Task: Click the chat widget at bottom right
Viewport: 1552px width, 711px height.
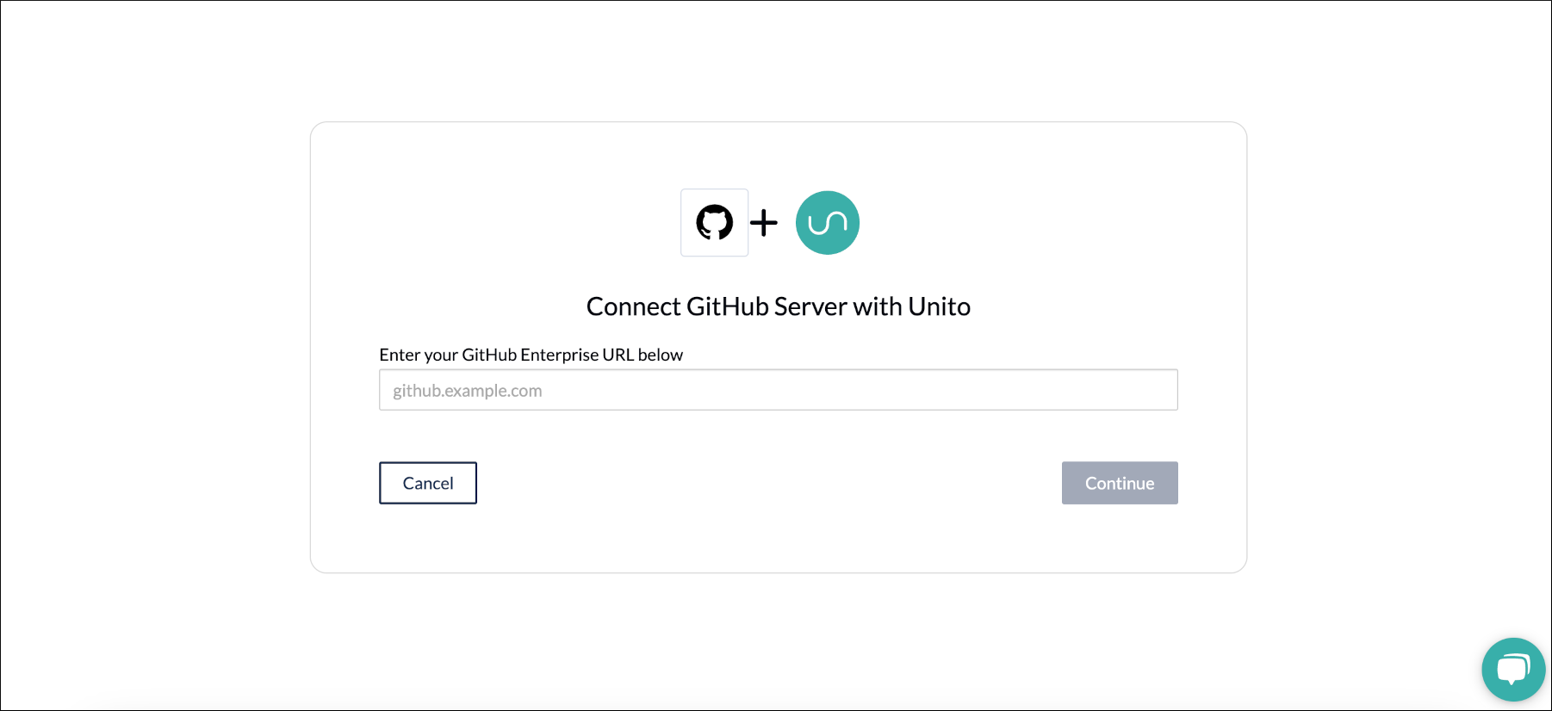Action: [1512, 670]
